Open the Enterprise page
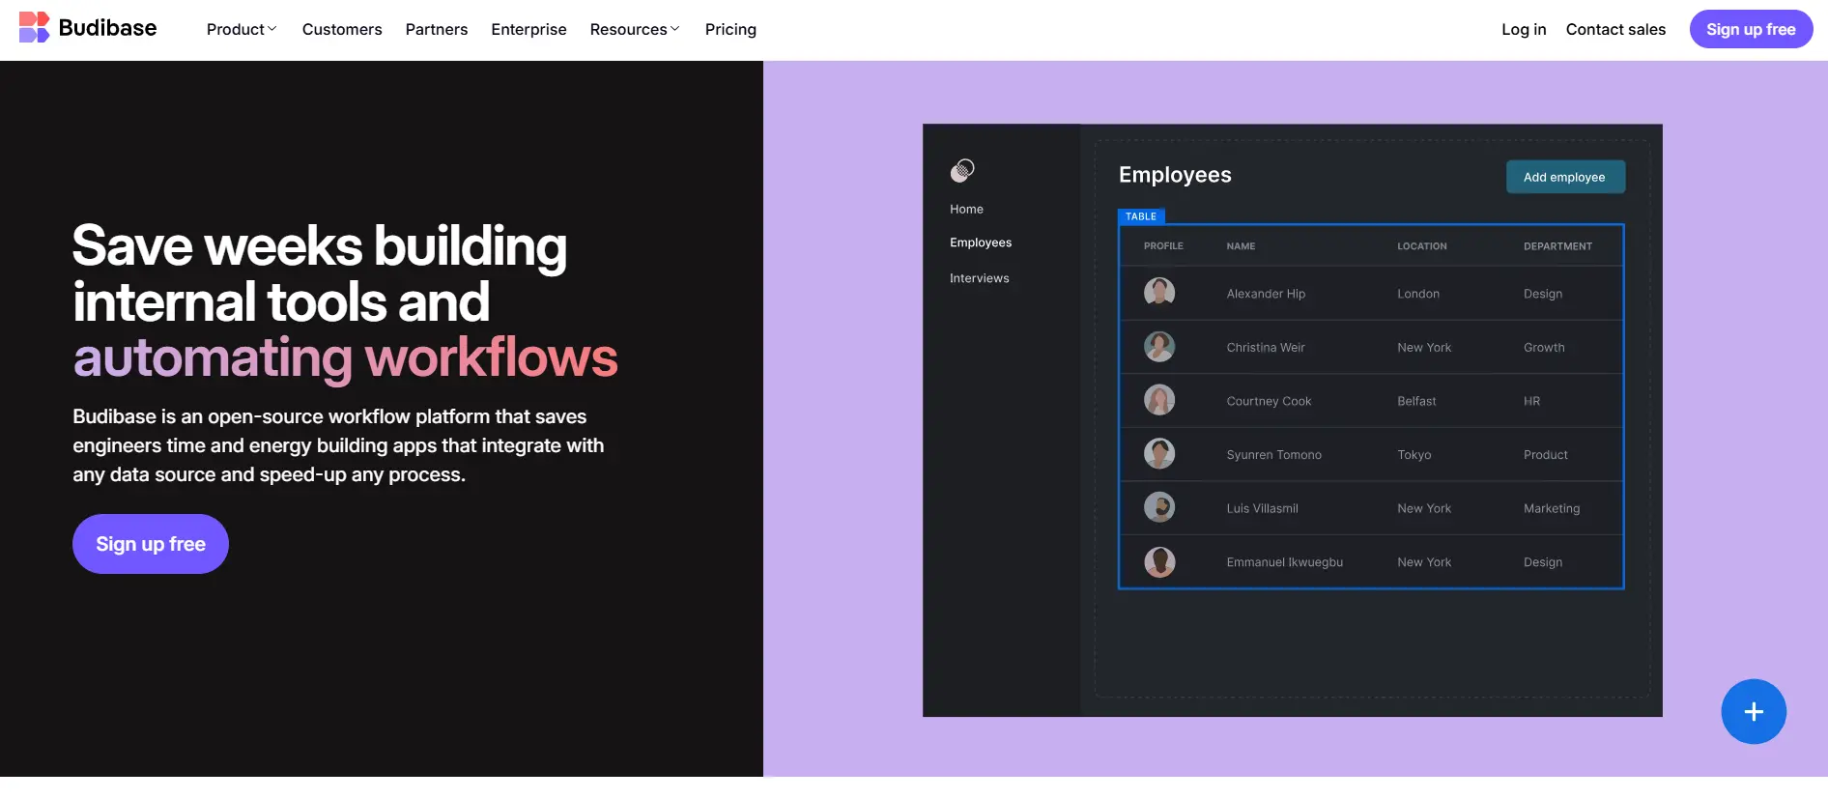1828x799 pixels. 528,29
